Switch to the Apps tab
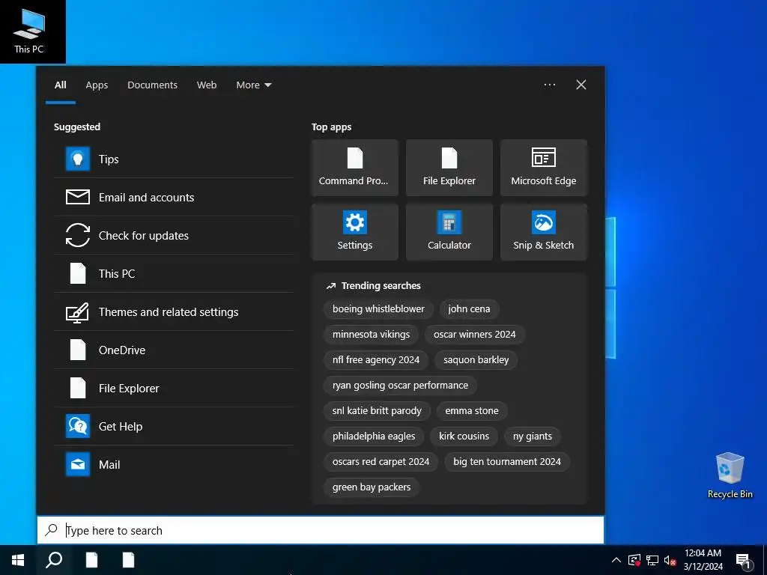767x575 pixels. coord(97,85)
